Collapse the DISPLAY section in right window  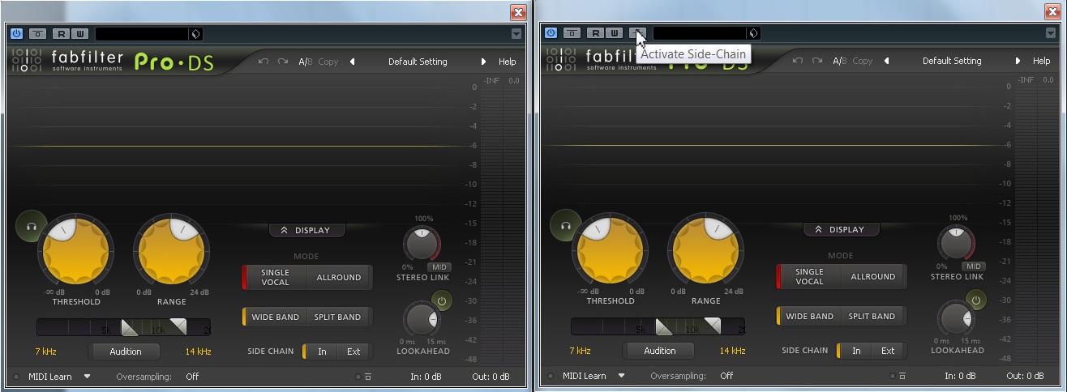(842, 229)
